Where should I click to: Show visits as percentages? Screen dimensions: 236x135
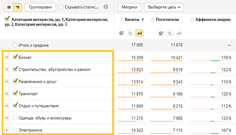(130, 33)
